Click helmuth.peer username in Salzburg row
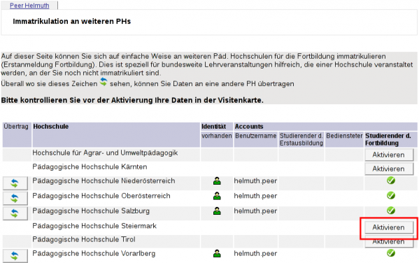Screen dimensions: 419x263 [255, 211]
